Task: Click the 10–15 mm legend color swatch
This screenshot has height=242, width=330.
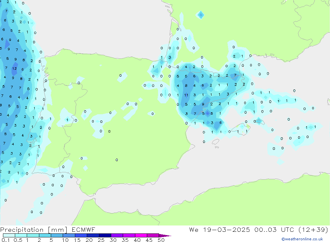Action: pyautogui.click(x=69, y=235)
